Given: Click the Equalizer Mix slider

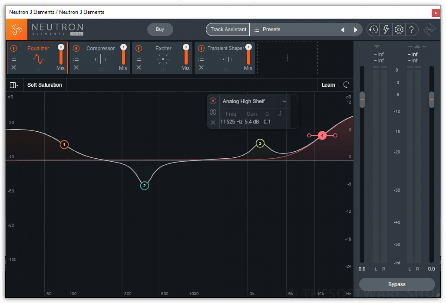Looking at the screenshot, I should click(x=61, y=55).
